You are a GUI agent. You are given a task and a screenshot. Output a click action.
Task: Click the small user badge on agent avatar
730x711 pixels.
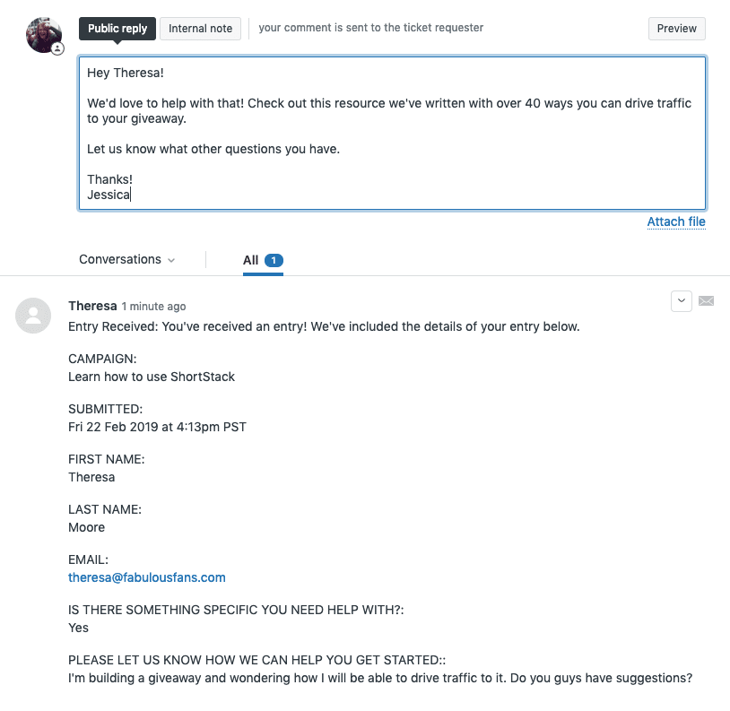[58, 49]
